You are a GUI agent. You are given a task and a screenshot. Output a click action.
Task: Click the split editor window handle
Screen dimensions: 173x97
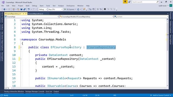click(x=167, y=19)
